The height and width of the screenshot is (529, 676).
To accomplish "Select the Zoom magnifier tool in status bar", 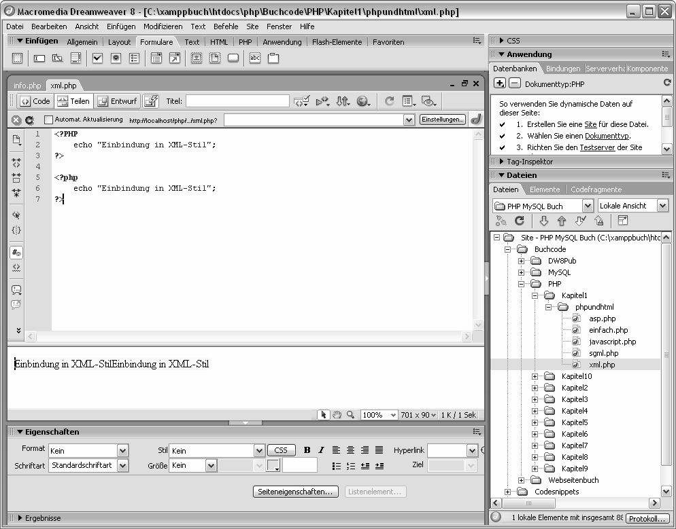I will [350, 415].
